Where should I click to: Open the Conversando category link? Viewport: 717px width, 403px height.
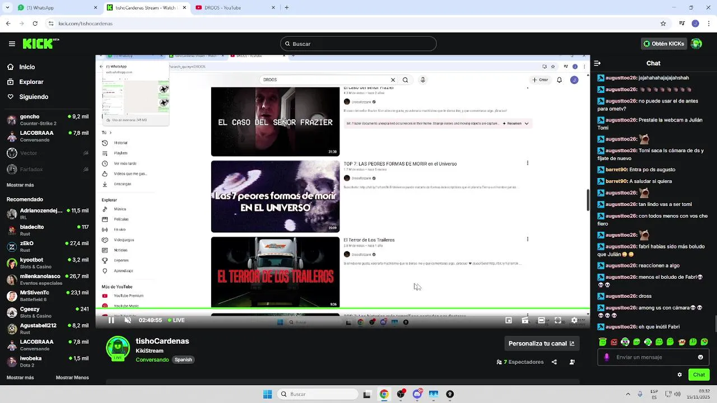pos(152,360)
